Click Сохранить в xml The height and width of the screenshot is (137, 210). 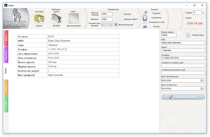coord(156,22)
